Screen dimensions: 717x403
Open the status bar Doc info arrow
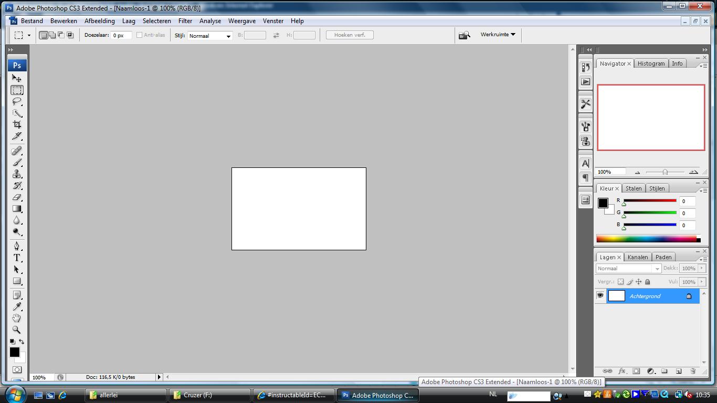159,377
